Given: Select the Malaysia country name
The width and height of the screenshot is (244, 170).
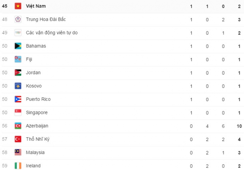Looking at the screenshot, I should (x=35, y=152).
